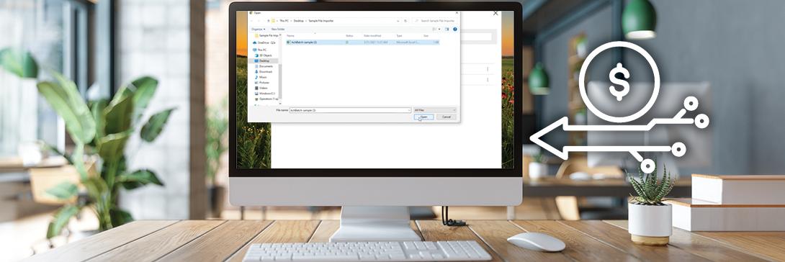Click the This PC icon in the sidebar
The width and height of the screenshot is (785, 262).
pyautogui.click(x=255, y=50)
